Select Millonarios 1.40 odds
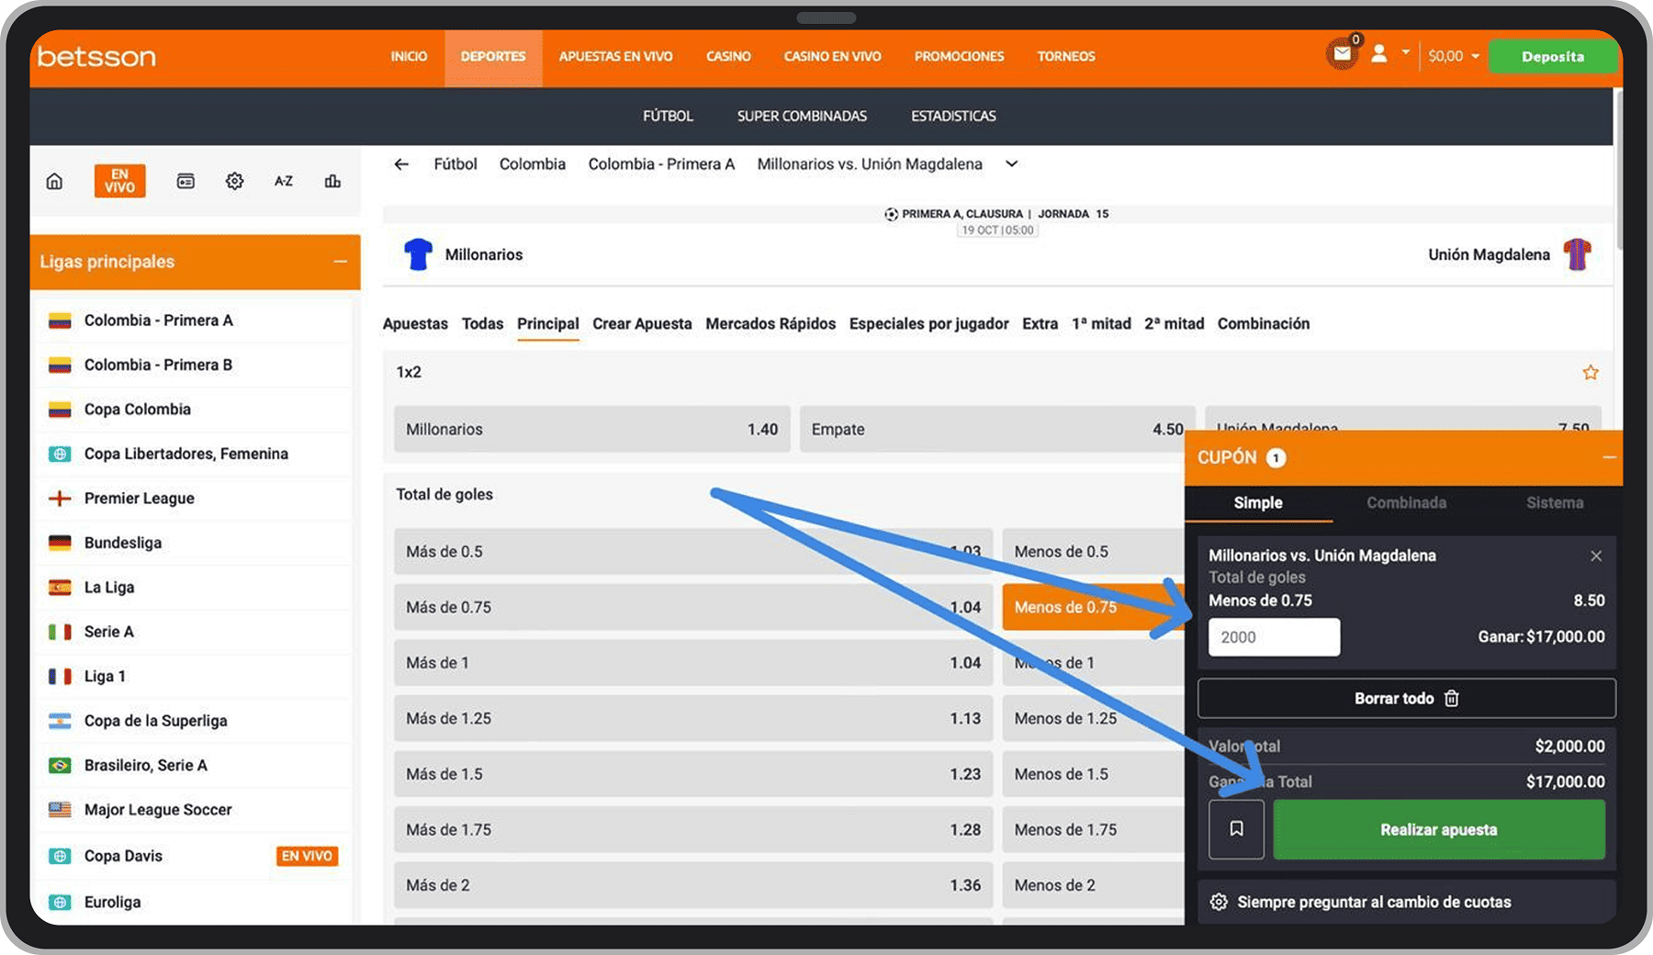This screenshot has height=955, width=1653. 591,429
